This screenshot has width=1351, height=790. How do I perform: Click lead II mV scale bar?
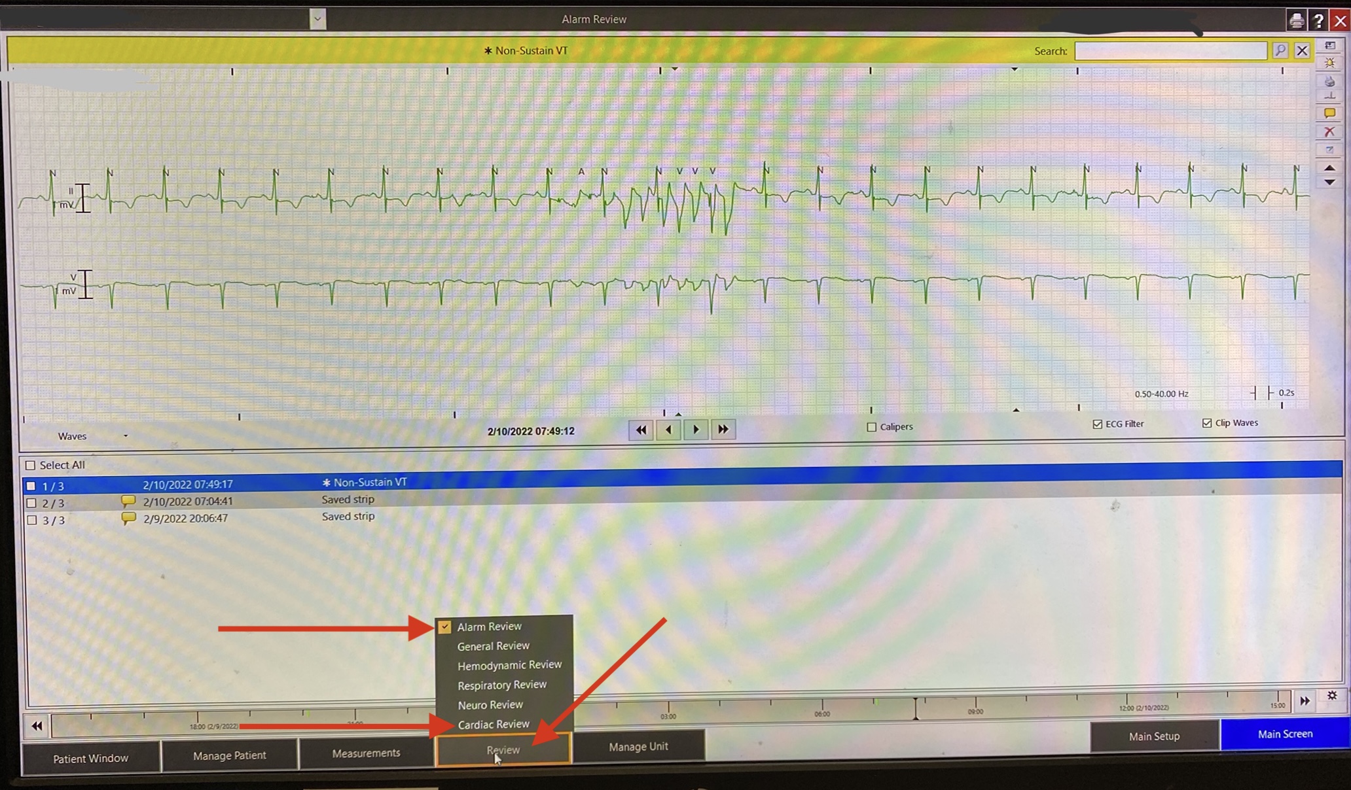(82, 197)
